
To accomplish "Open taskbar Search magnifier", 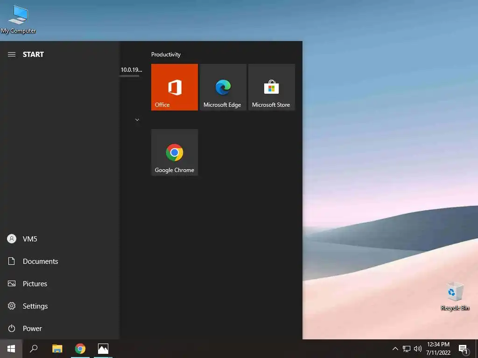I will pos(34,349).
